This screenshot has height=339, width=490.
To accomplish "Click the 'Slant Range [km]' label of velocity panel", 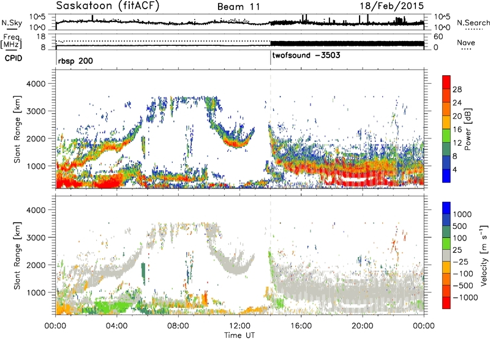I will click(17, 255).
